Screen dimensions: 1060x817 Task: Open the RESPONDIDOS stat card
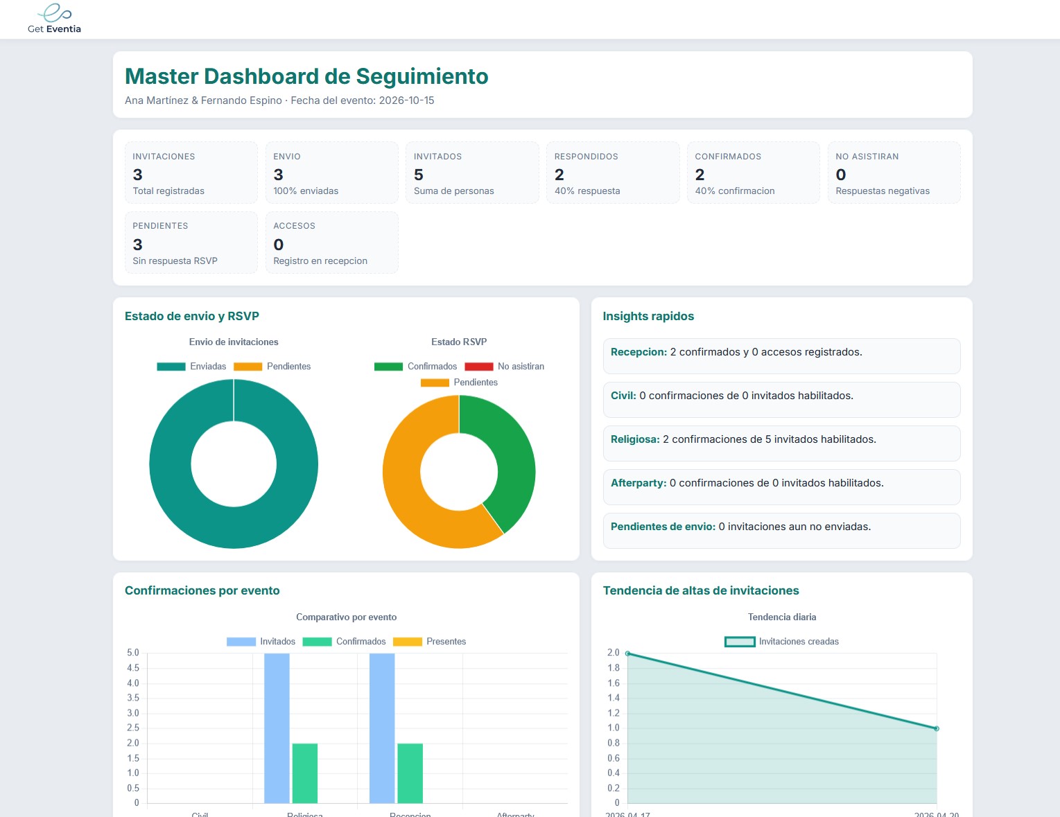tap(613, 173)
